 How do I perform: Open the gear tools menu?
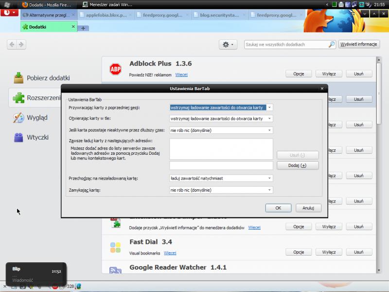(x=228, y=45)
